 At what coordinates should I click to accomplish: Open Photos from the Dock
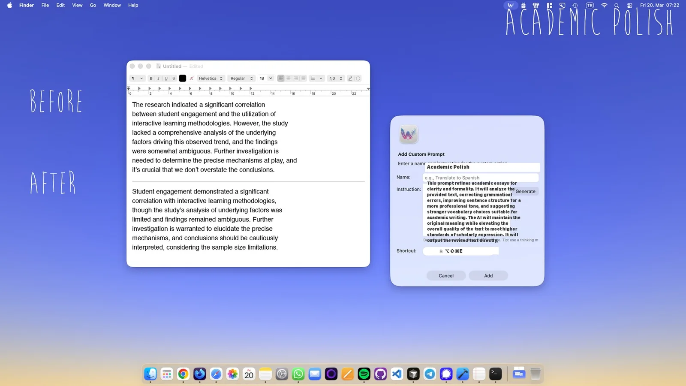(232, 374)
